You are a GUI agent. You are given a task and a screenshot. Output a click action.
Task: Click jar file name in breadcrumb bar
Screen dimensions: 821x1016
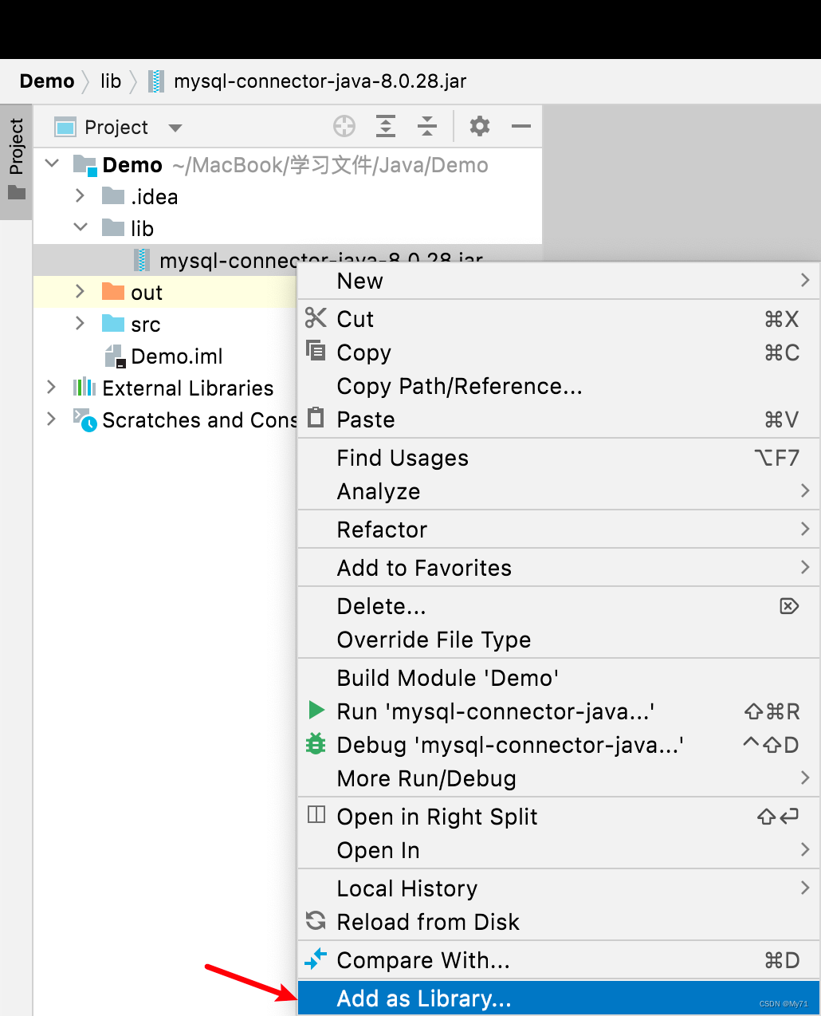tap(320, 81)
